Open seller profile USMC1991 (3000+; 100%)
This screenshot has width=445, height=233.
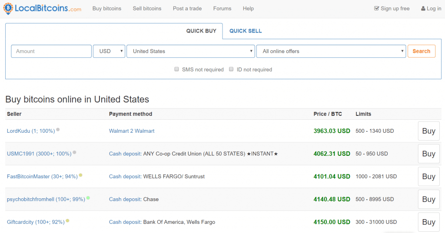[39, 154]
